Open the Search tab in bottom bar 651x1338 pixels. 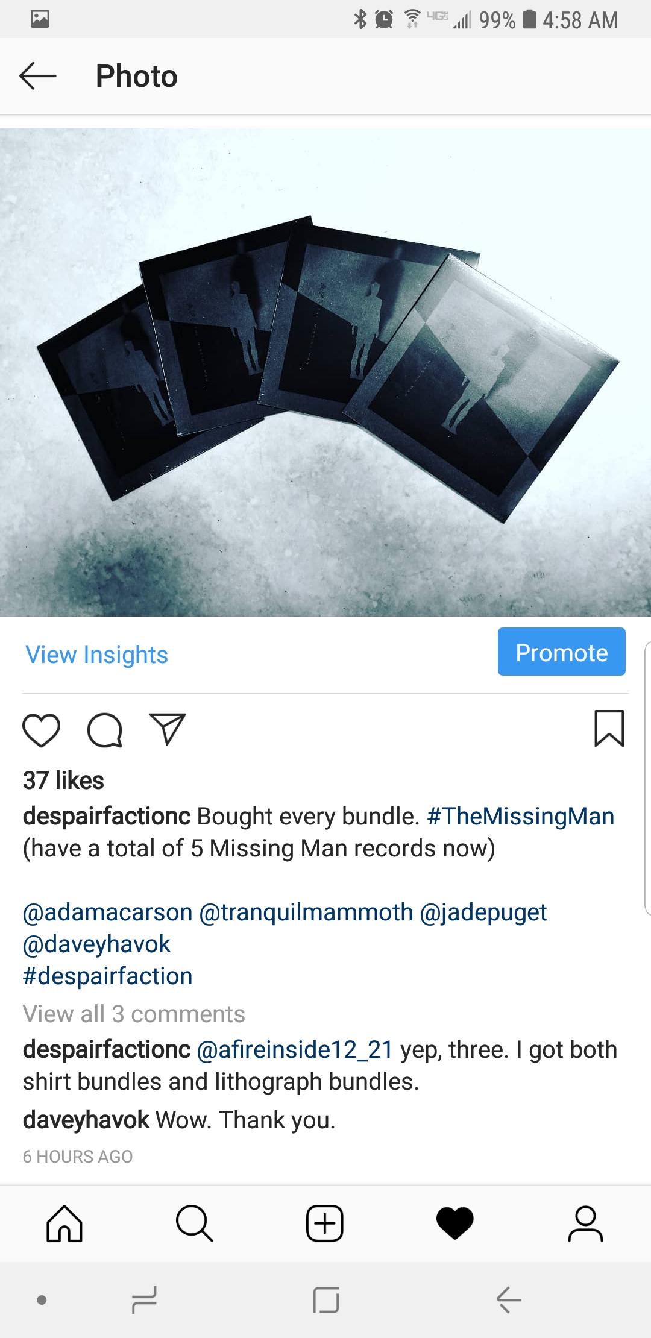tap(194, 1223)
